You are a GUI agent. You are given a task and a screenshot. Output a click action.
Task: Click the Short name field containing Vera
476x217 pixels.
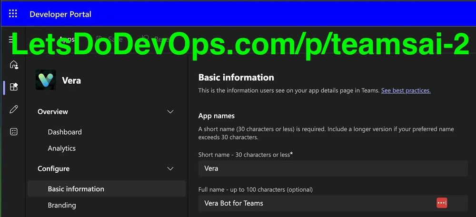(333, 168)
